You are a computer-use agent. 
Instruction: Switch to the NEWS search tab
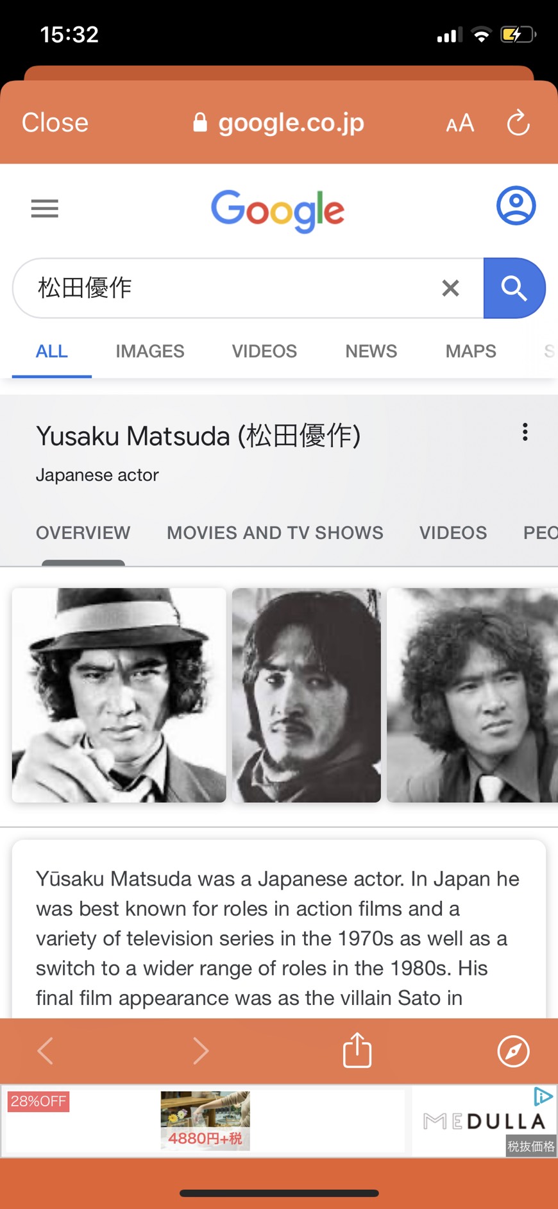(371, 351)
